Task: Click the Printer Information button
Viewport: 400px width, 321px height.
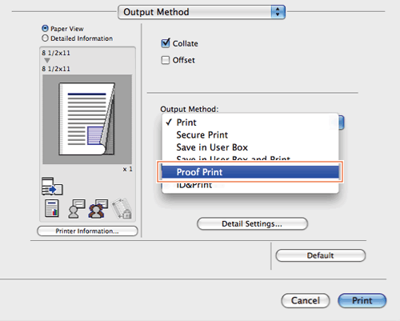Action: click(x=87, y=231)
